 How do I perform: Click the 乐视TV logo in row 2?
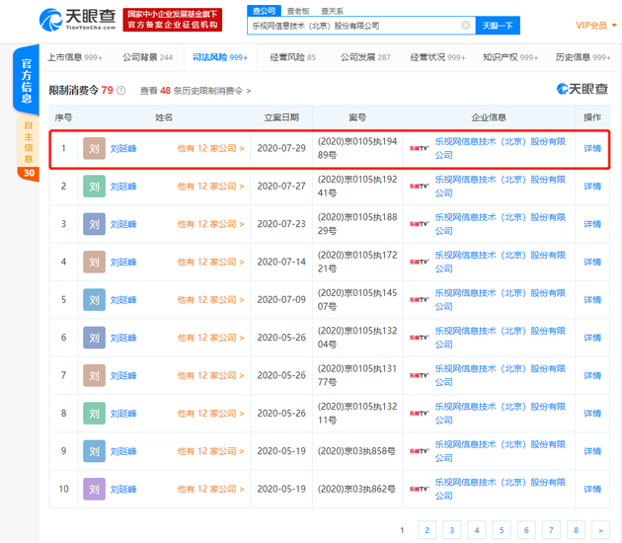point(420,187)
